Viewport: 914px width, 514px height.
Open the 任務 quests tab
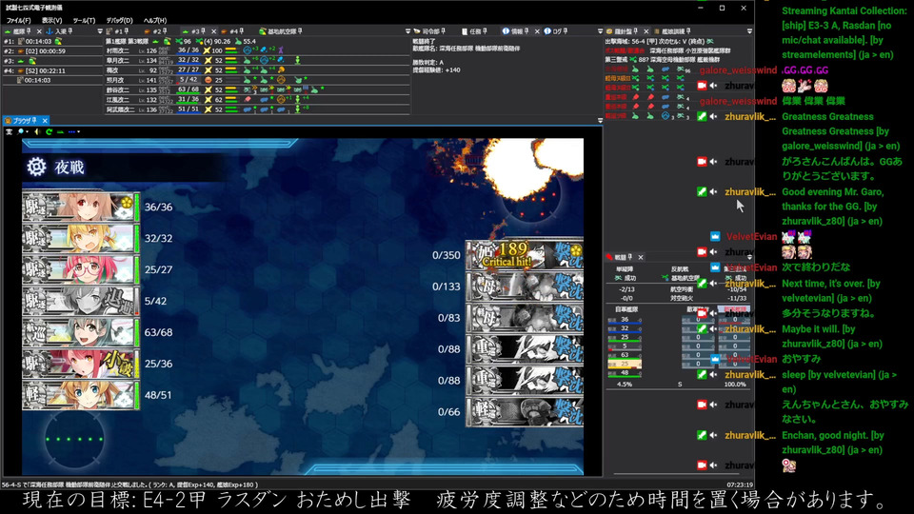coord(475,31)
